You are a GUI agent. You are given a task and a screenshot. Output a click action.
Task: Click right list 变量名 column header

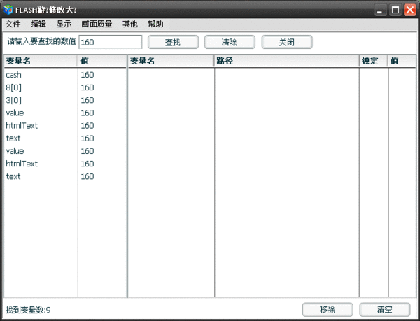point(171,61)
